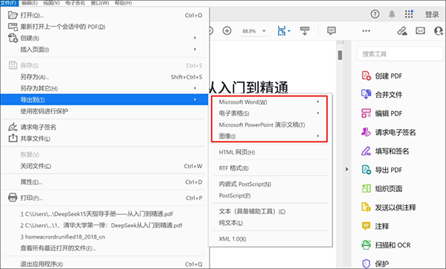Open recent file 清华大学第一弹 pdf
This screenshot has width=446, height=269.
click(x=101, y=225)
